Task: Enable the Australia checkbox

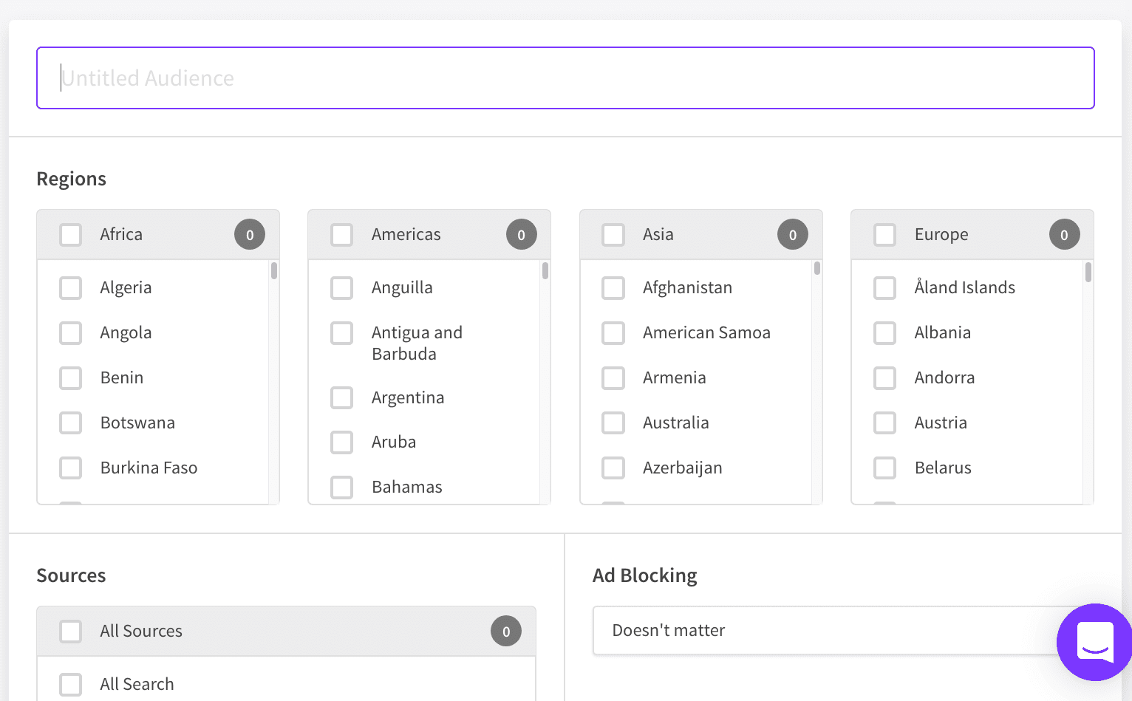Action: click(613, 423)
